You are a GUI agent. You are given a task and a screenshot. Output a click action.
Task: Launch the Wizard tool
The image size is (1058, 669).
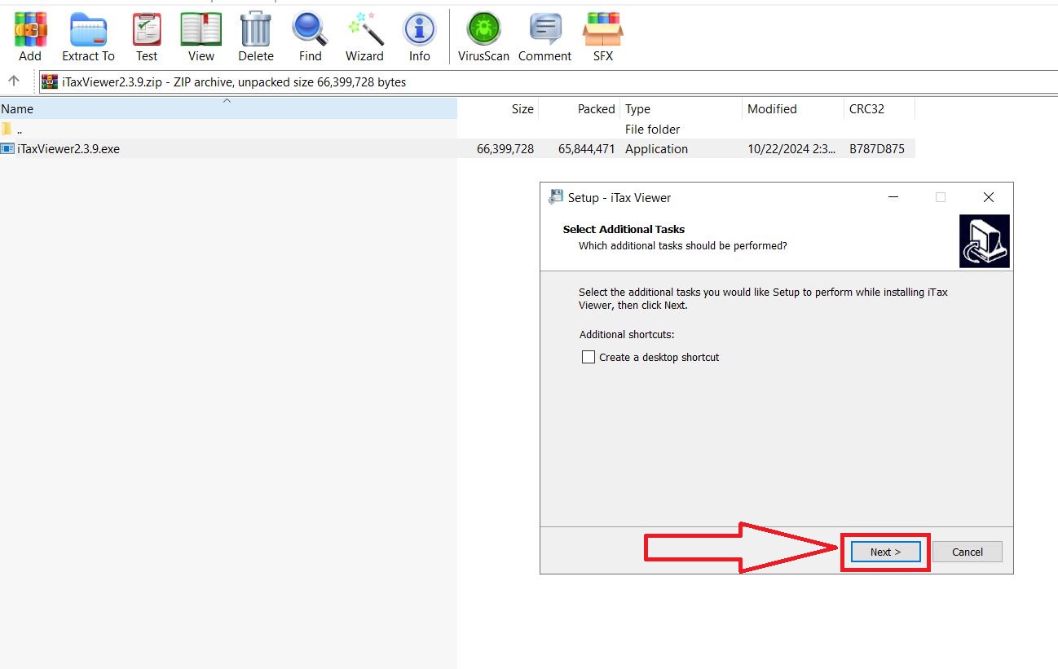[364, 37]
